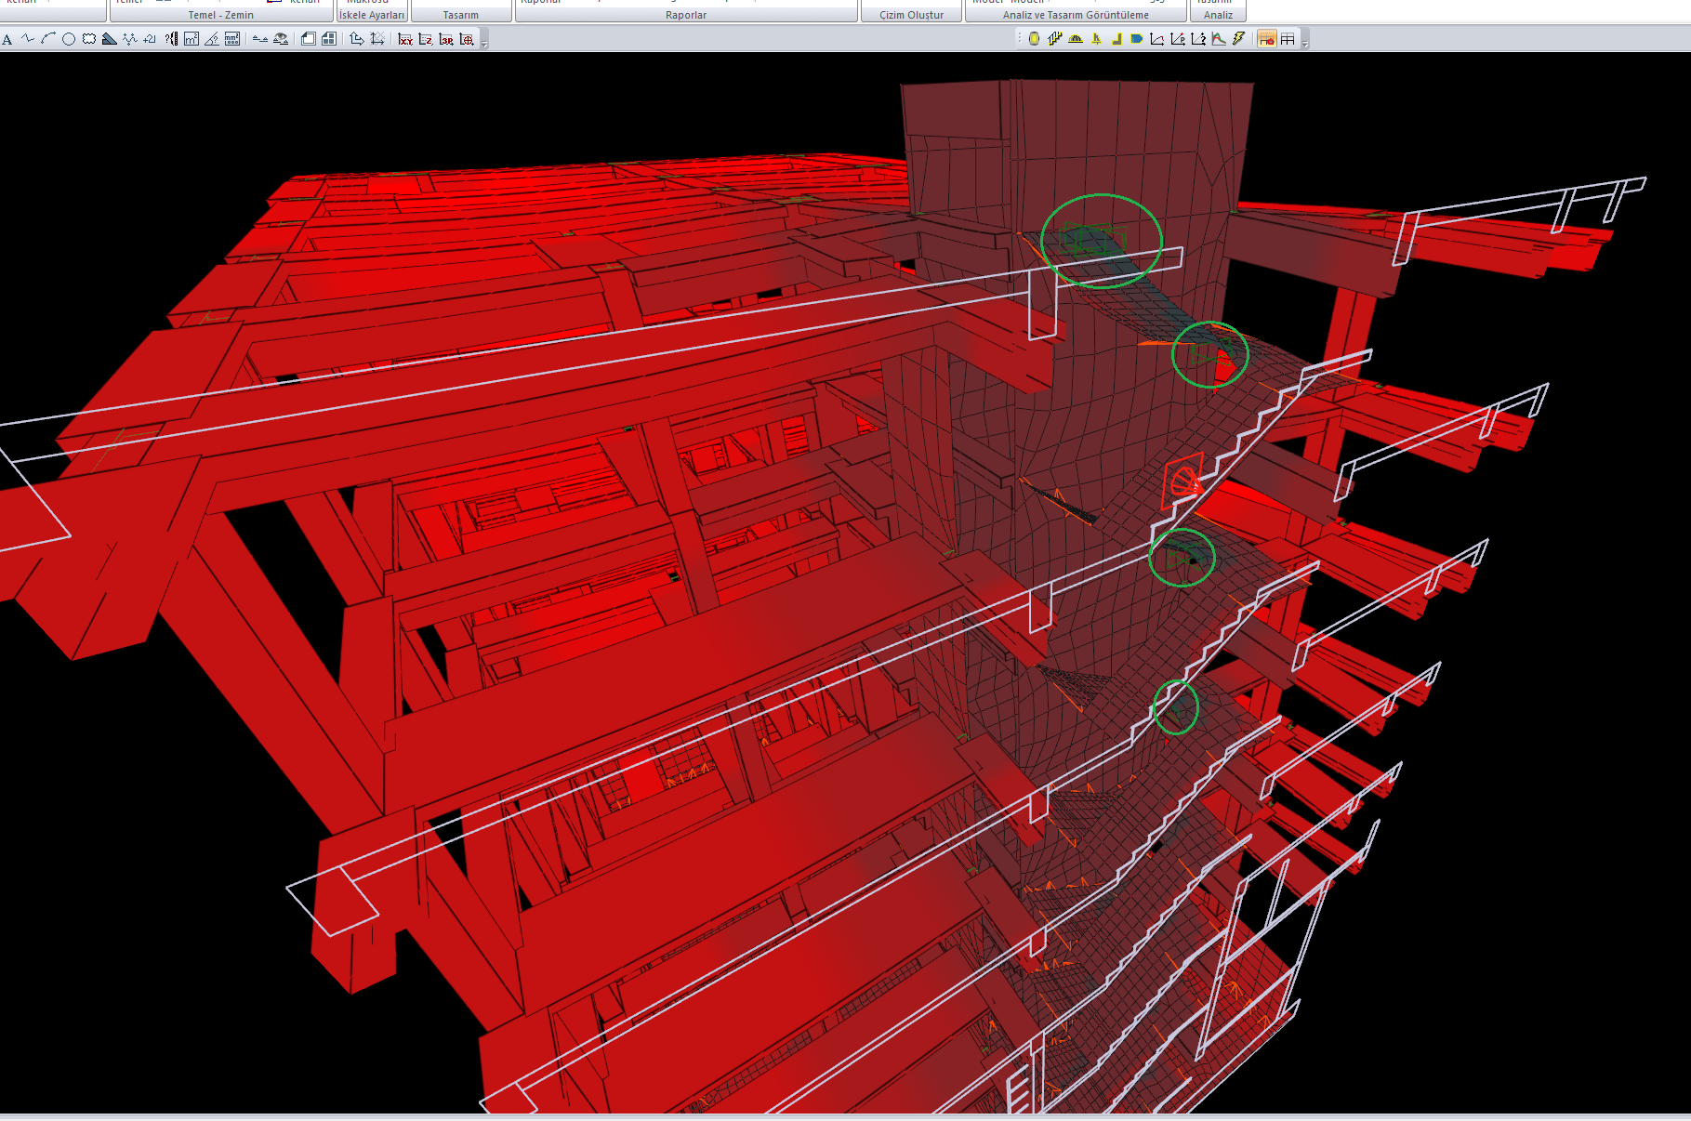Click the lightning bolt analysis icon
Screen dimensions: 1691x1121
(x=1239, y=39)
